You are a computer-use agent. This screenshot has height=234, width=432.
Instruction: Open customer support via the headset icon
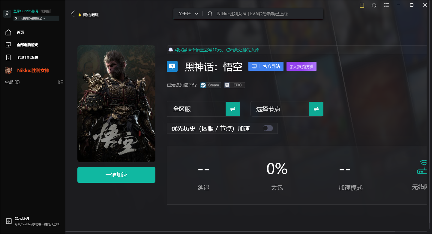[x=373, y=5]
